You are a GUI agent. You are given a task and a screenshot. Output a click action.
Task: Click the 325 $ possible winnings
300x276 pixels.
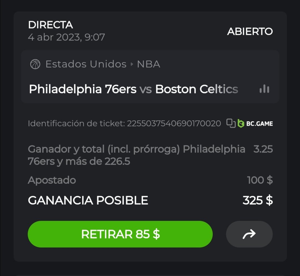[x=257, y=200]
